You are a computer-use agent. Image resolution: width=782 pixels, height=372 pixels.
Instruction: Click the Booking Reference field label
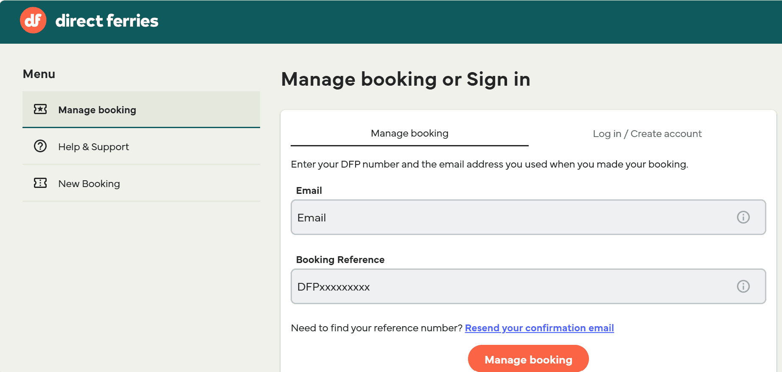340,260
